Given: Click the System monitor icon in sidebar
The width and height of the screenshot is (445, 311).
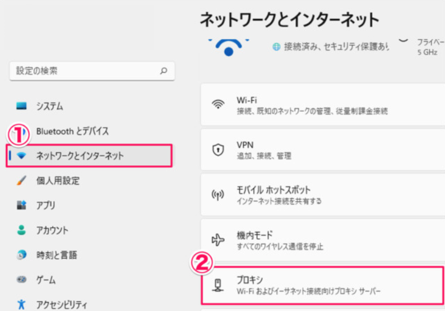Looking at the screenshot, I should [x=22, y=106].
